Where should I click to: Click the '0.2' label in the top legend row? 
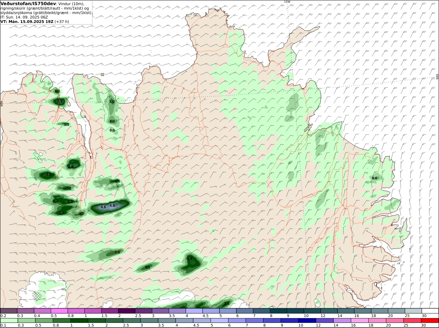click(x=3, y=316)
